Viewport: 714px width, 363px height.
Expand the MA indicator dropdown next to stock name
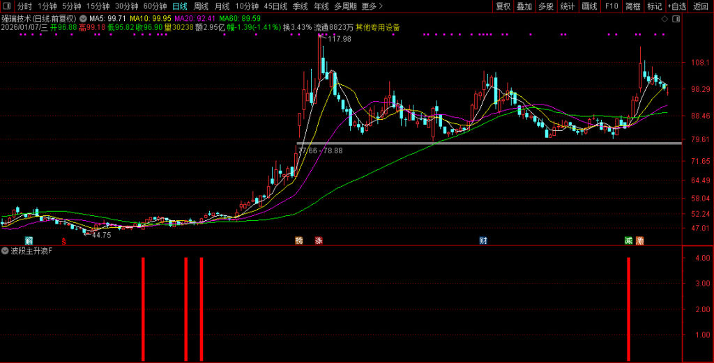coord(84,18)
